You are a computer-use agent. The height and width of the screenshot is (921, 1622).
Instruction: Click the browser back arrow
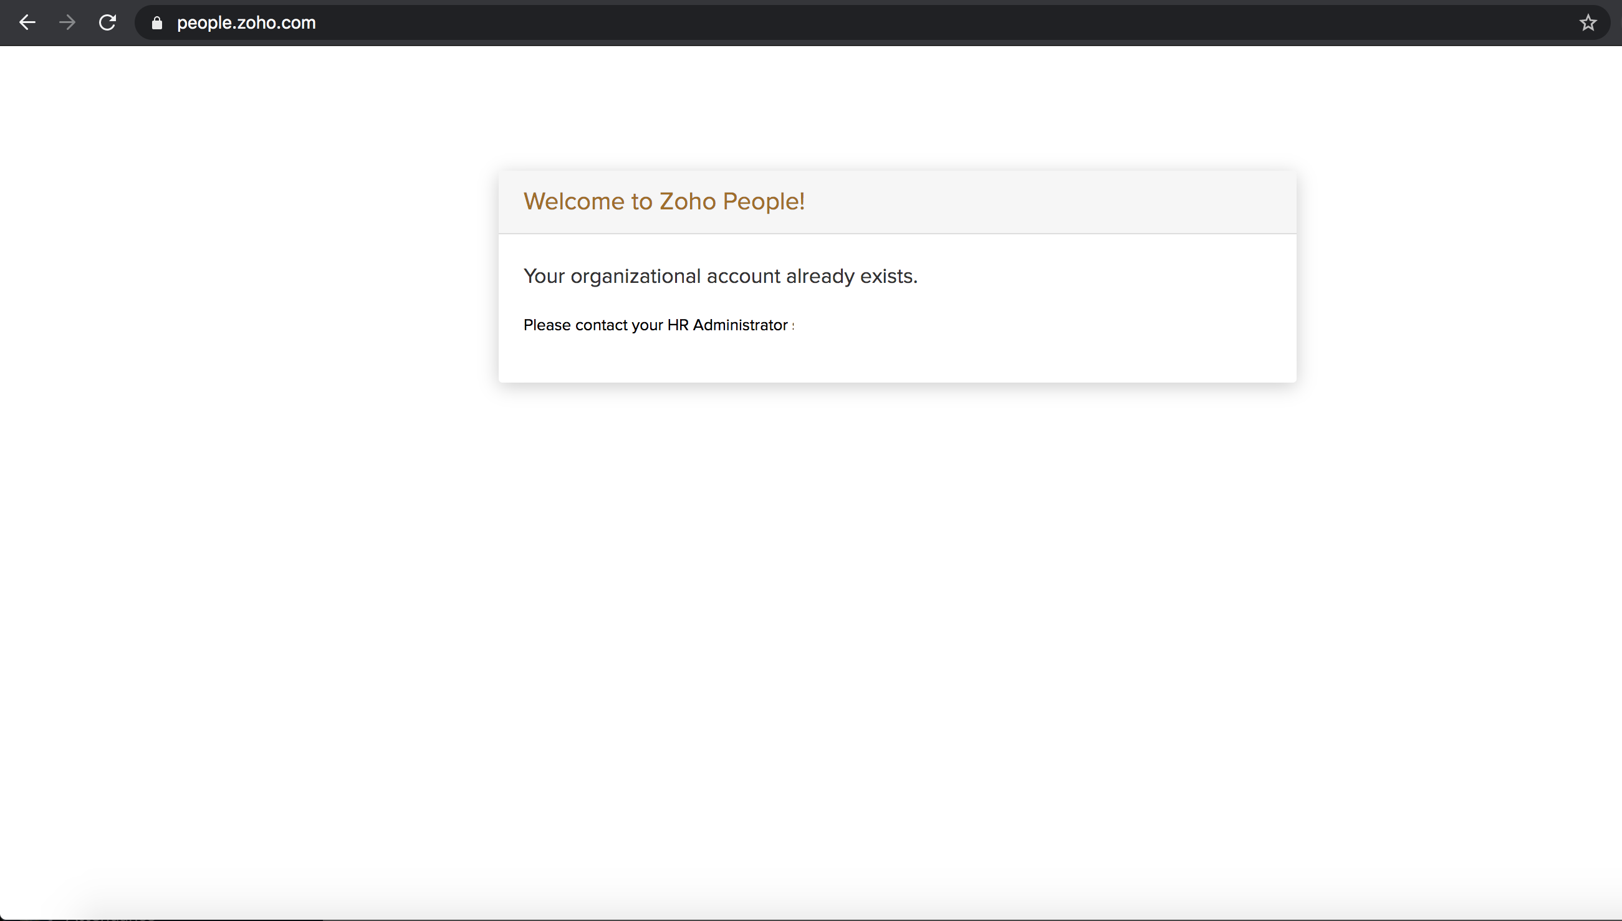[27, 23]
